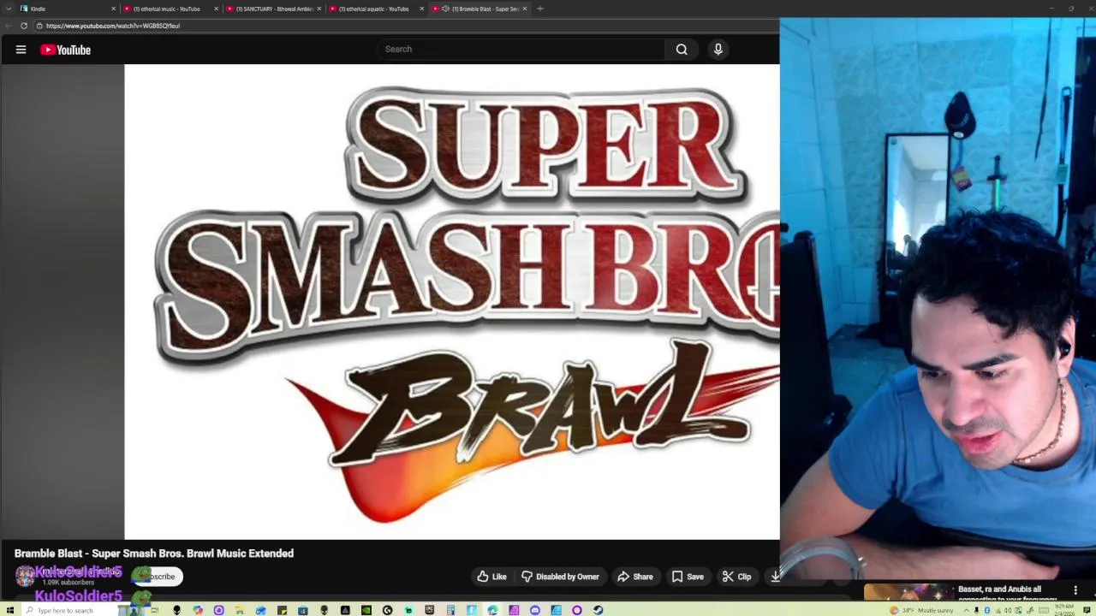Click the youtube.com URL address bar

pyautogui.click(x=407, y=26)
